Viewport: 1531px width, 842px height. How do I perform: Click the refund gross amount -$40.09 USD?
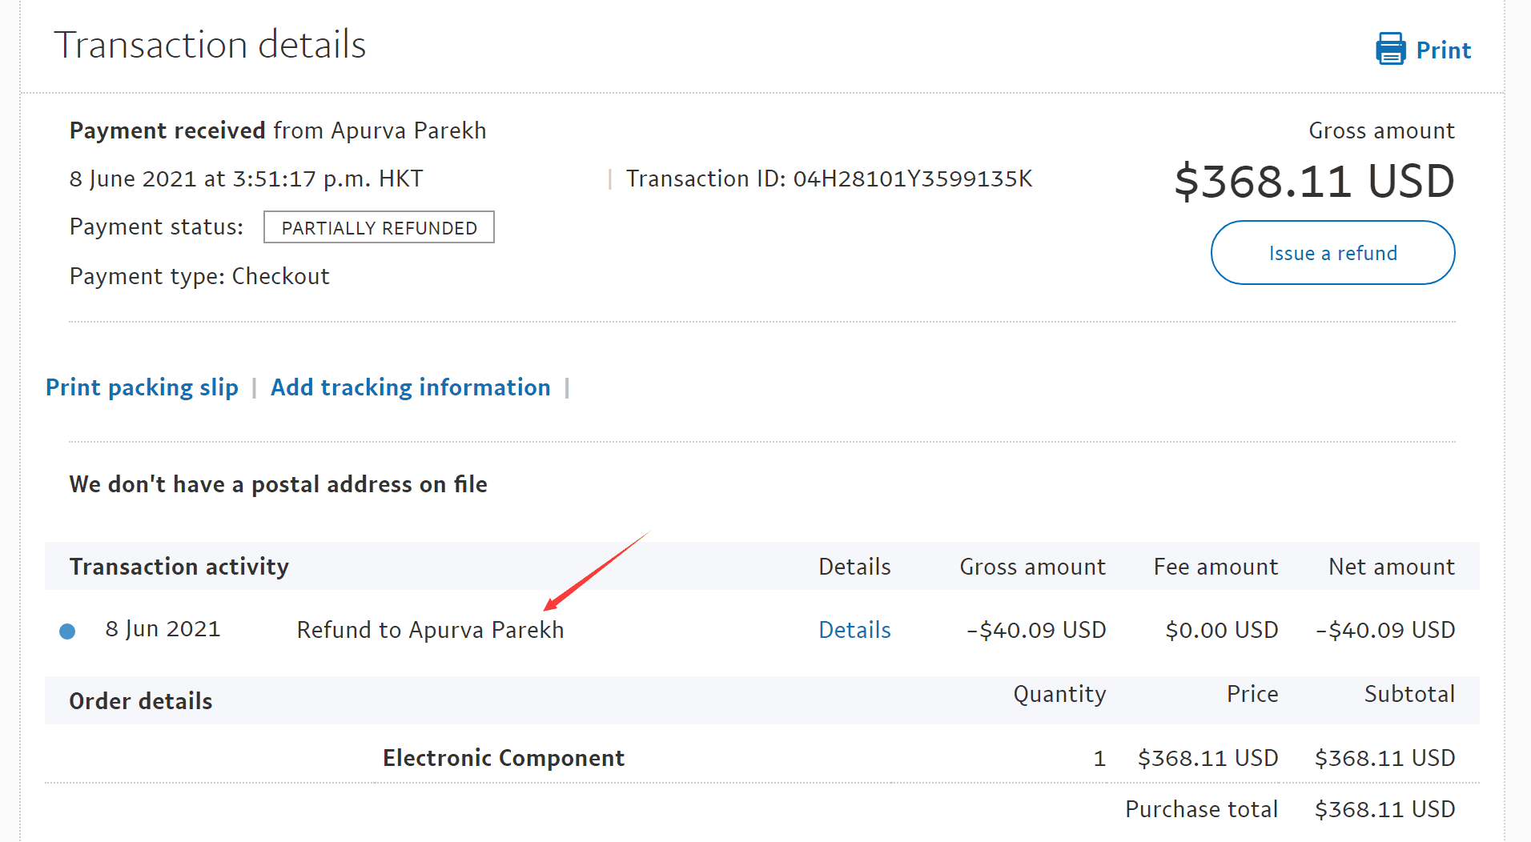[1035, 631]
